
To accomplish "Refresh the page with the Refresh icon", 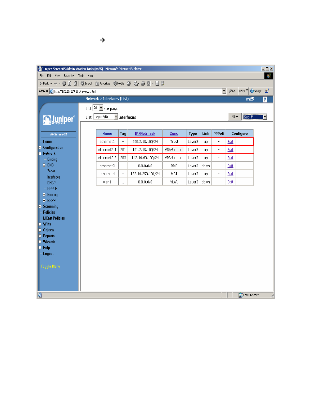I will (x=70, y=84).
